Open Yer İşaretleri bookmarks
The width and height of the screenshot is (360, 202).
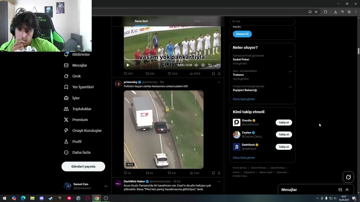pyautogui.click(x=79, y=87)
